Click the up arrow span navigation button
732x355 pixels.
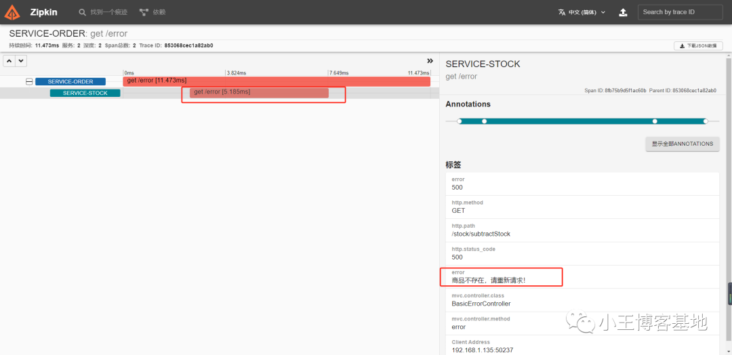[9, 61]
